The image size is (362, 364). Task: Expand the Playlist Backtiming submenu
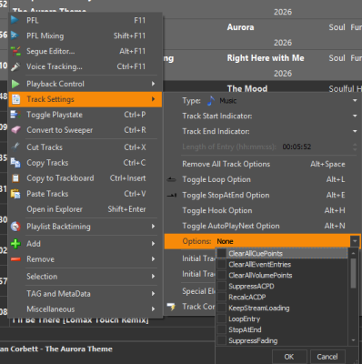click(153, 227)
